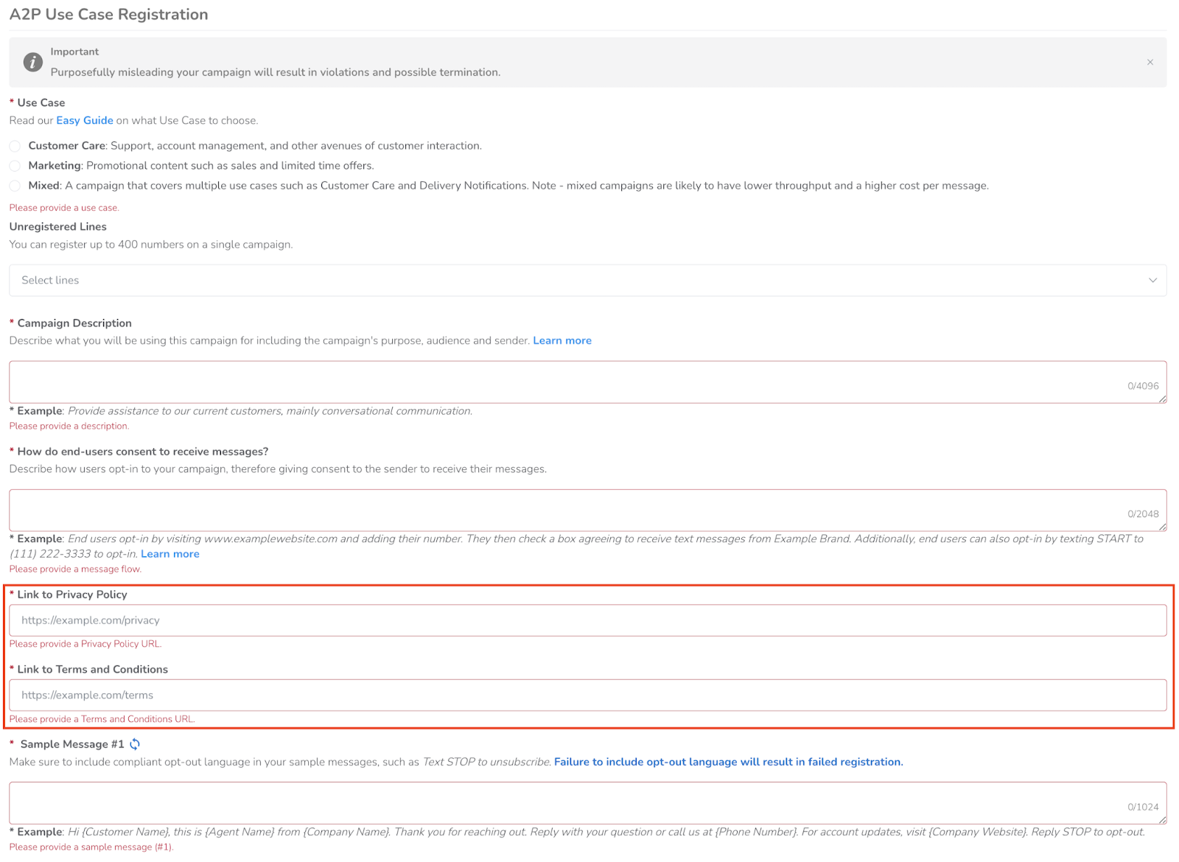Click Learn more under Campaign Description
Screen dimensions: 1179x862
(x=562, y=340)
